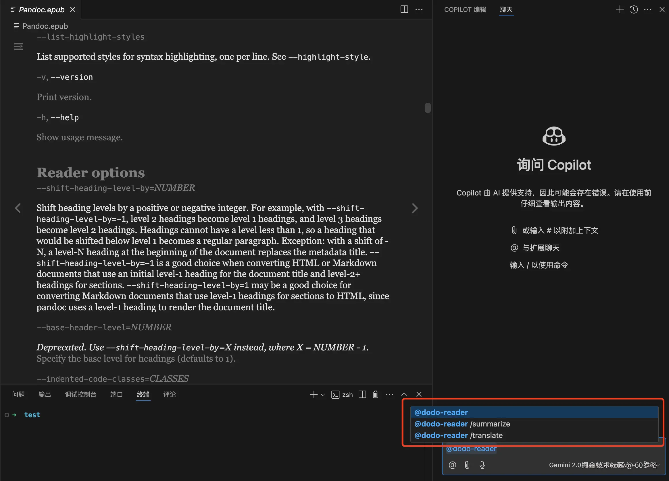
Task: Click the @ mention icon in chat input
Action: pyautogui.click(x=452, y=465)
